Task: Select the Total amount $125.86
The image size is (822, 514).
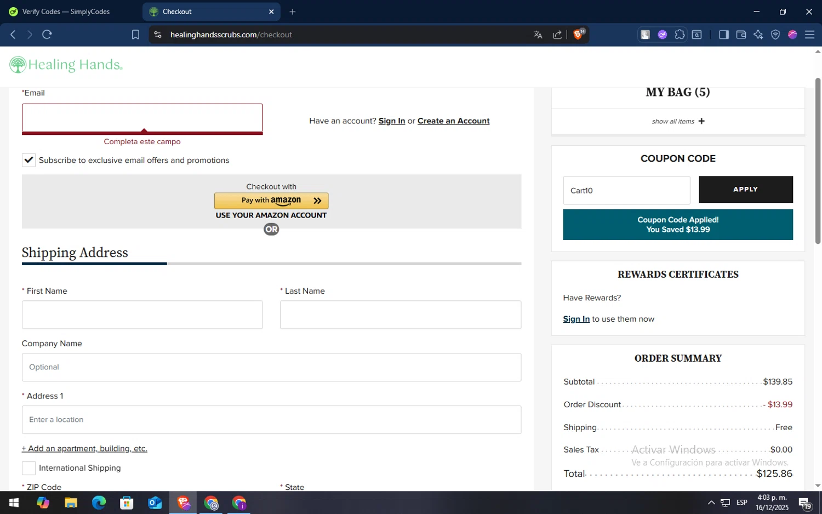Action: click(x=774, y=473)
